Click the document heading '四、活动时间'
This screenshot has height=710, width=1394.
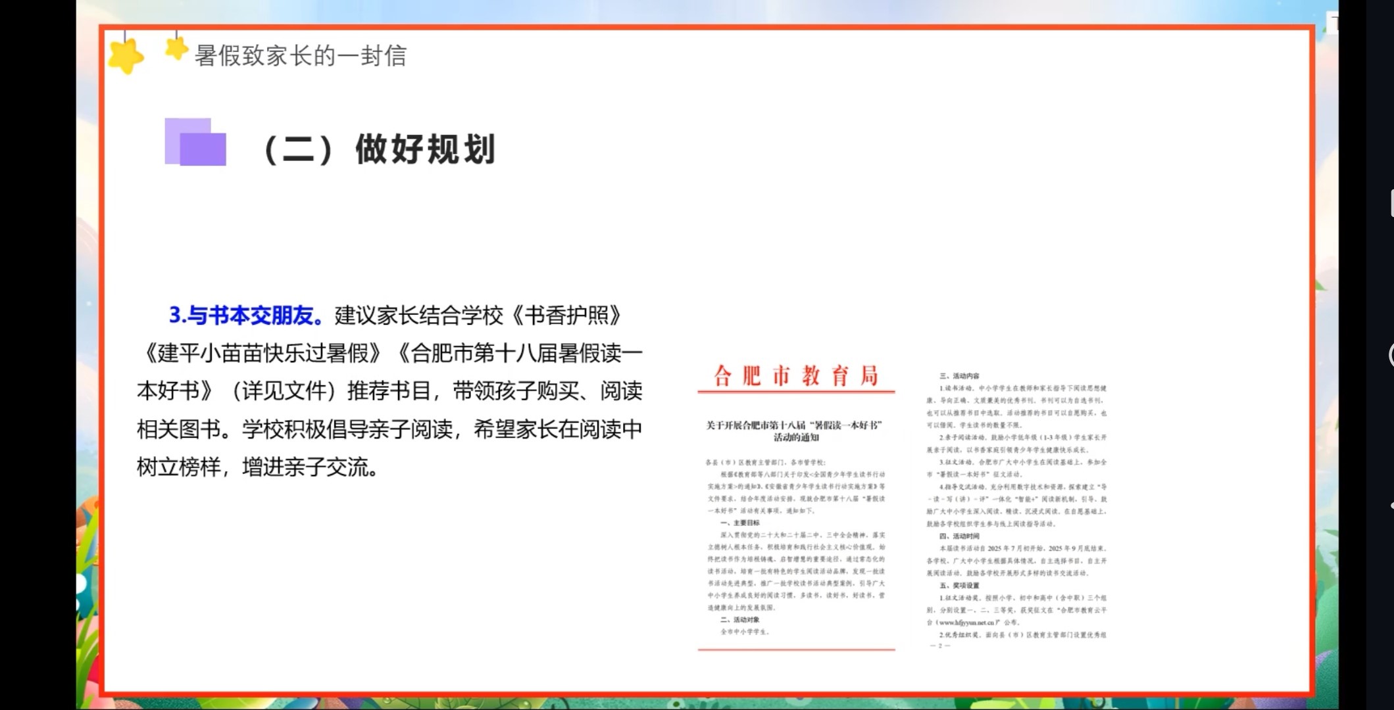coord(959,536)
